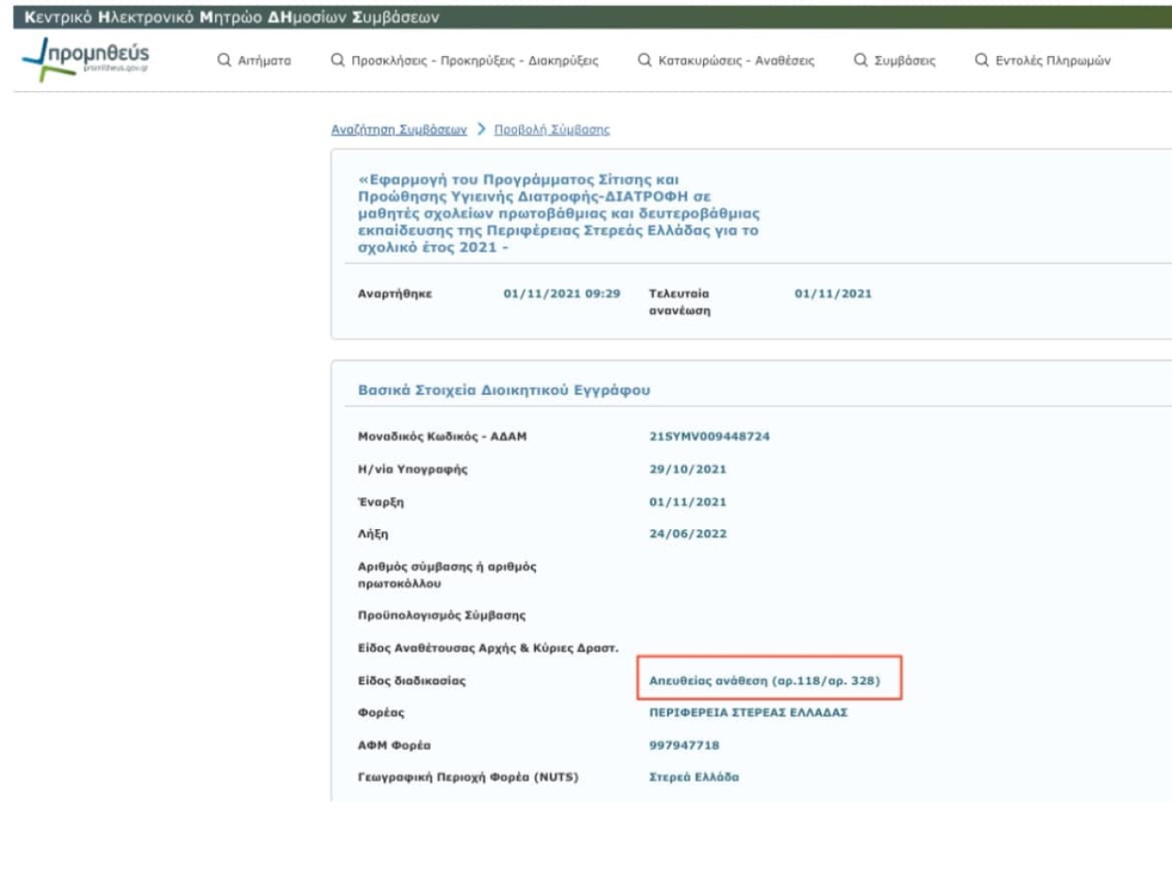The height and width of the screenshot is (886, 1172).
Task: Click the ΑΔΑΜ code 21SYMV009448724
Action: [x=709, y=436]
